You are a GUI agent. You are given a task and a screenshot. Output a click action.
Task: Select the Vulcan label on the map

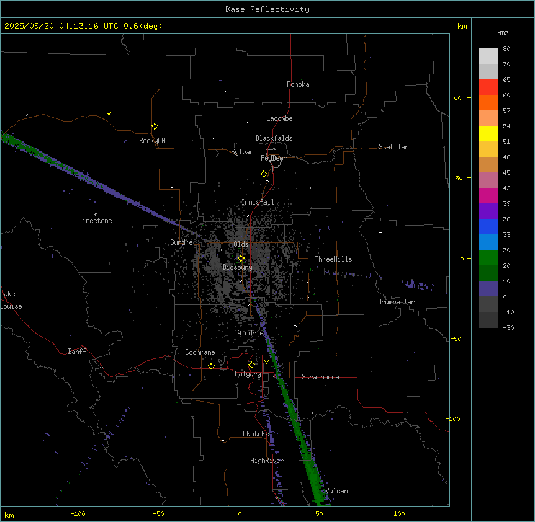[x=336, y=491]
